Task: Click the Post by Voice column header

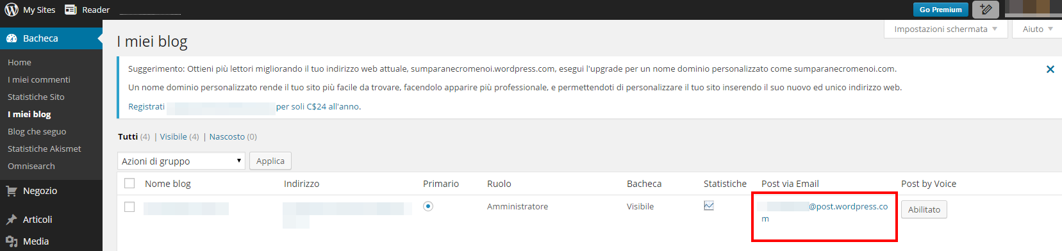Action: click(929, 184)
